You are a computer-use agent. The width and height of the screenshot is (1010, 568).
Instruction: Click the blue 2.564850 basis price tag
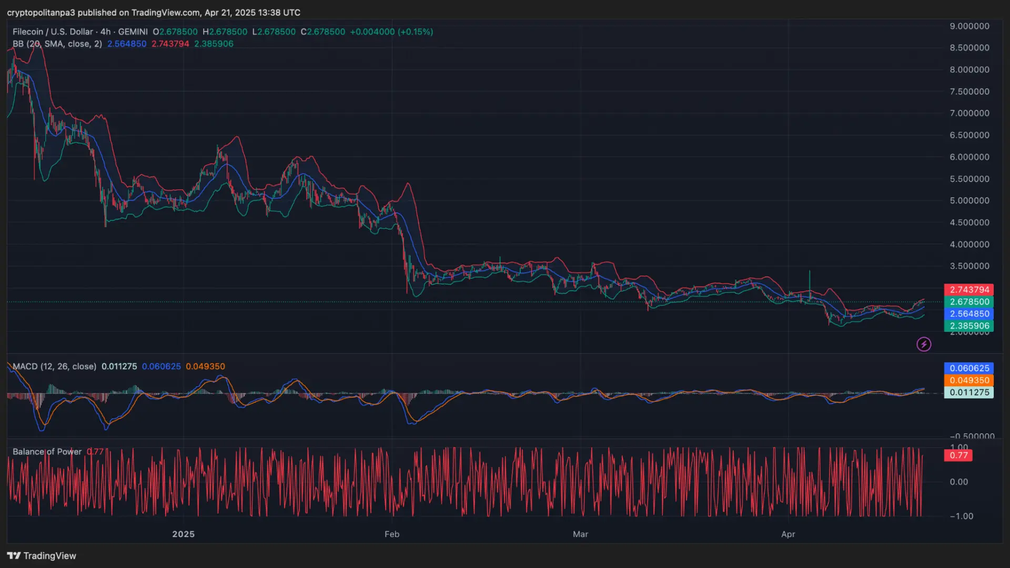point(969,314)
